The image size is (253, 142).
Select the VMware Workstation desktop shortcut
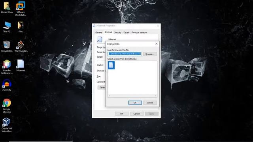tap(21, 9)
